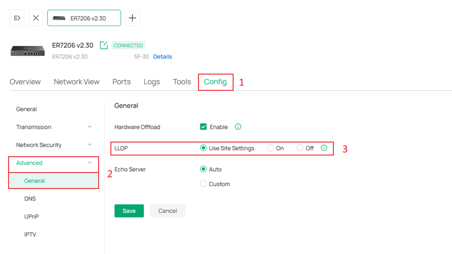Edit device name with pencil icon
The width and height of the screenshot is (452, 254).
104,45
